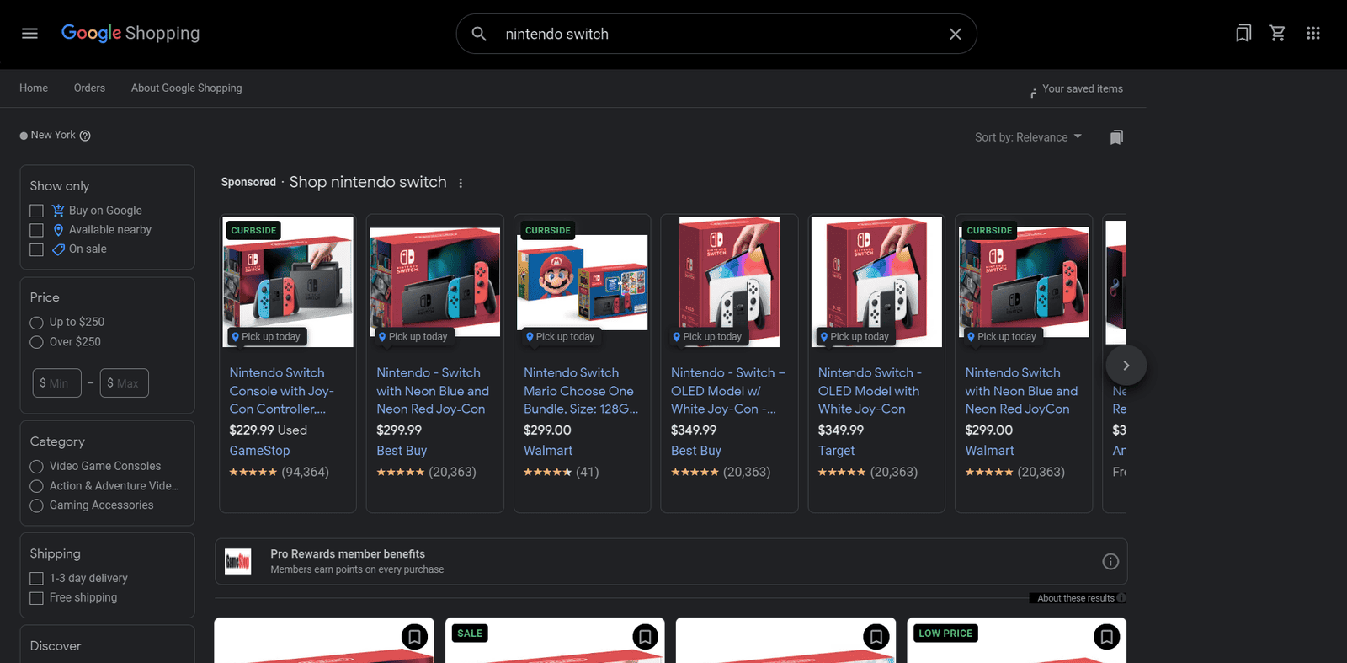Open sponsored results three-dot menu
Screen dimensions: 1347x663
tap(461, 183)
